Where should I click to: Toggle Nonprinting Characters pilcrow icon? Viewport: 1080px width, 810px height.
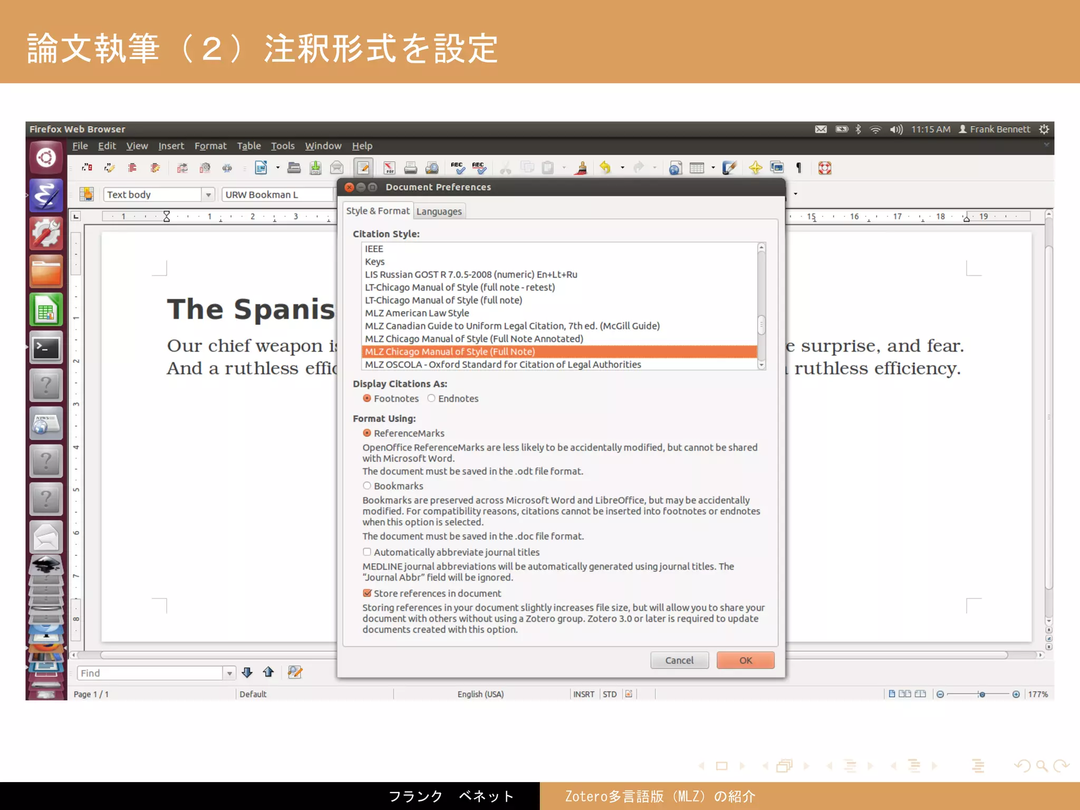(x=798, y=168)
